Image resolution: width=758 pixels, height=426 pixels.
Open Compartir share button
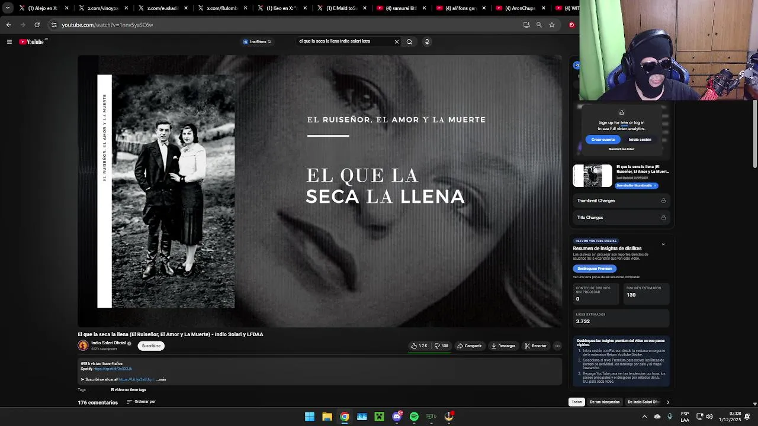[469, 346]
